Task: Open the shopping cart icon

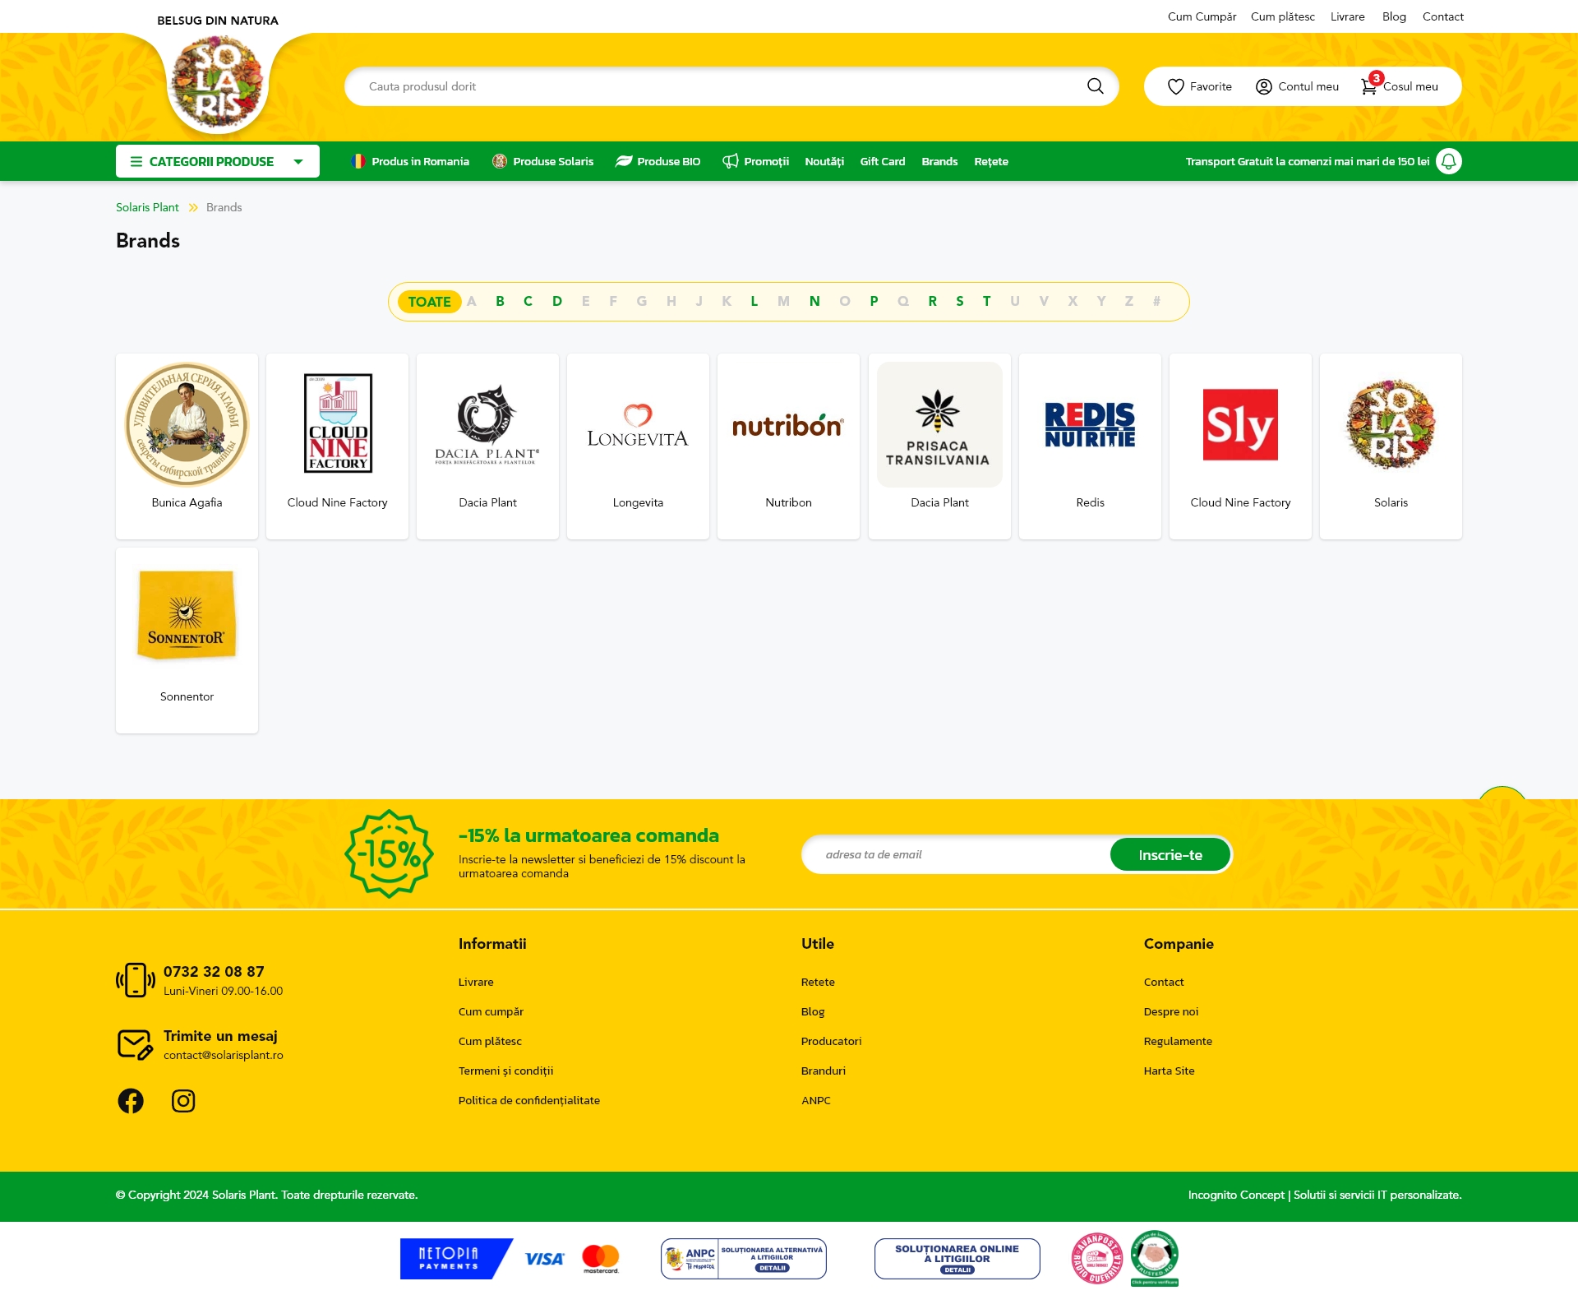Action: [1368, 86]
